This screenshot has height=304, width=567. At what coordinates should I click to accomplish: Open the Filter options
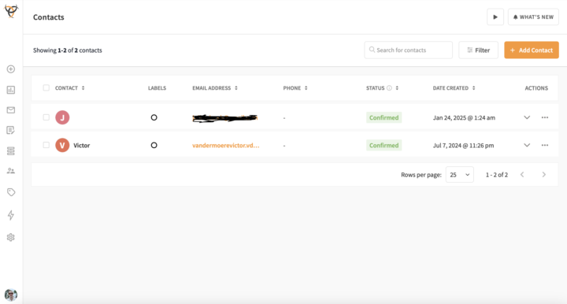478,50
